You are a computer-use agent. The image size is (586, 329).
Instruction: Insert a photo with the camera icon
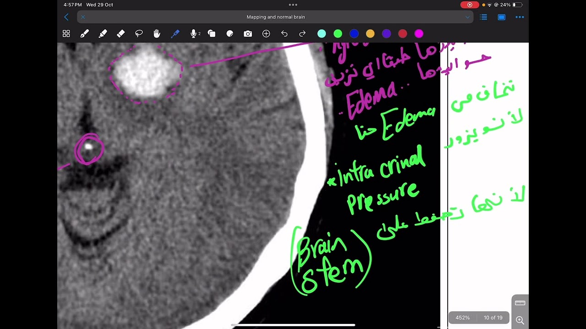248,33
